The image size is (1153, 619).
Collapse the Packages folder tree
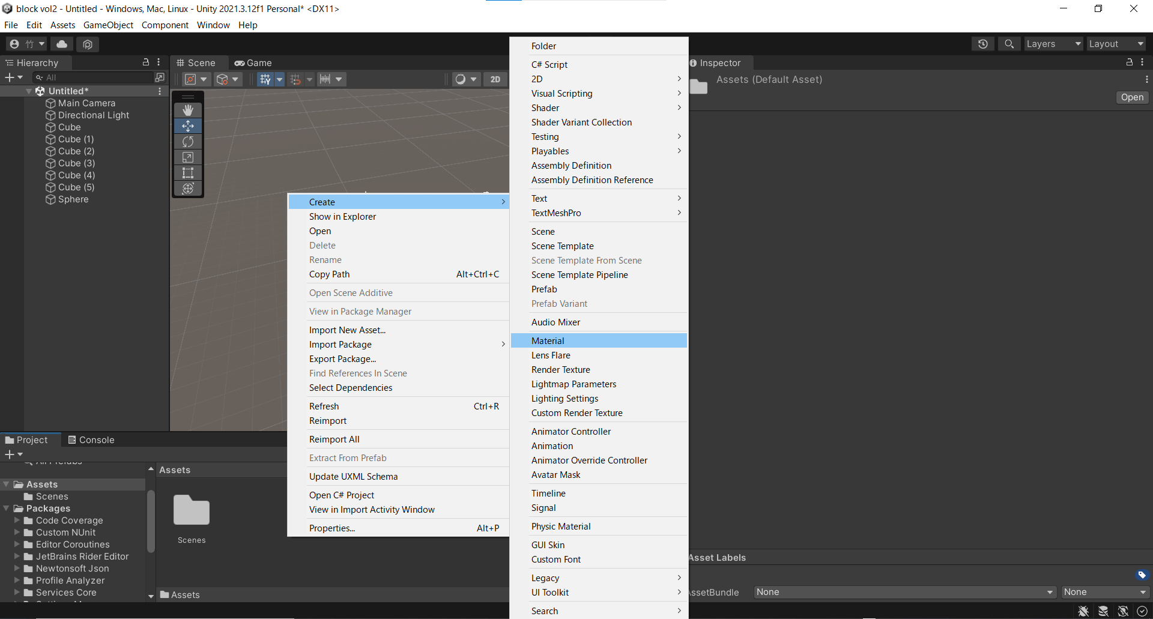point(6,509)
